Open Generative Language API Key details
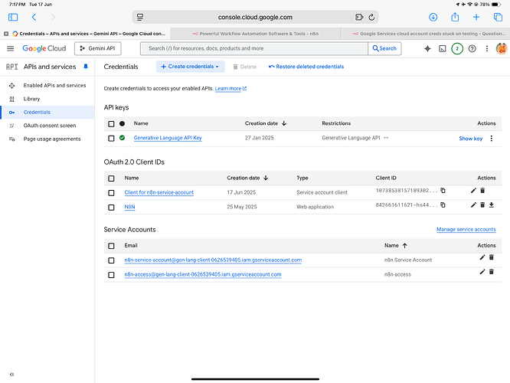510x383 pixels. point(168,138)
